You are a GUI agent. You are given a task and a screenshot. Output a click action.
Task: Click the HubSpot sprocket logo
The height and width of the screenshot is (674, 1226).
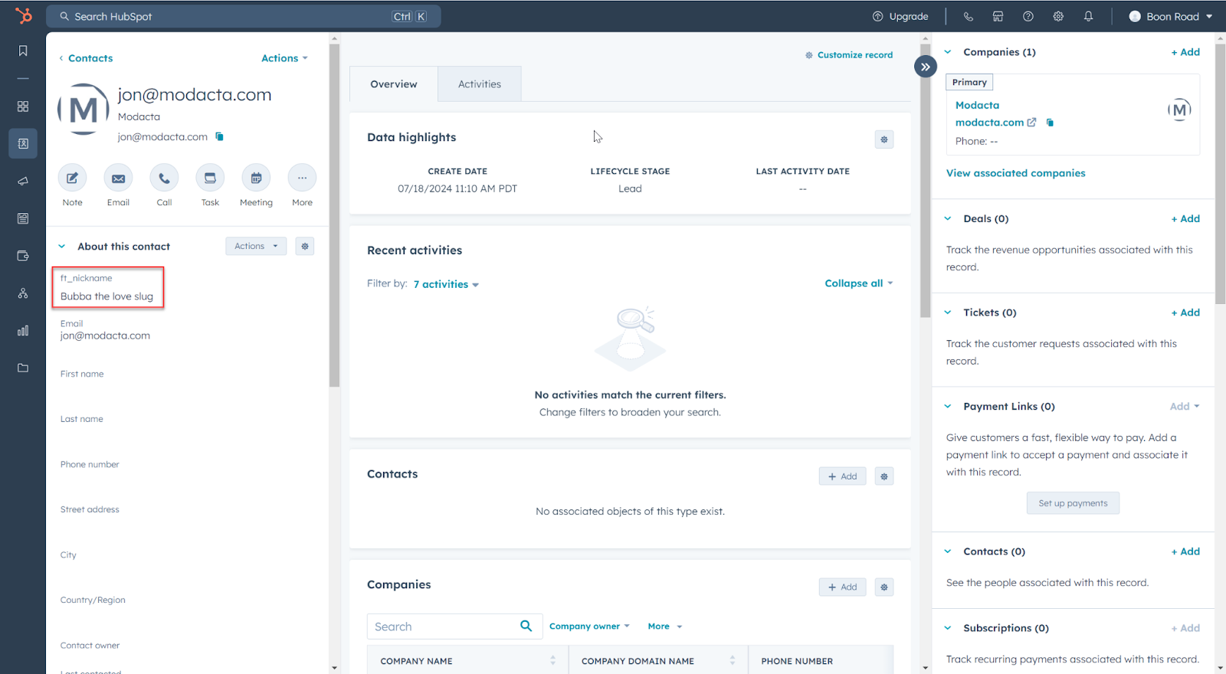coord(24,15)
